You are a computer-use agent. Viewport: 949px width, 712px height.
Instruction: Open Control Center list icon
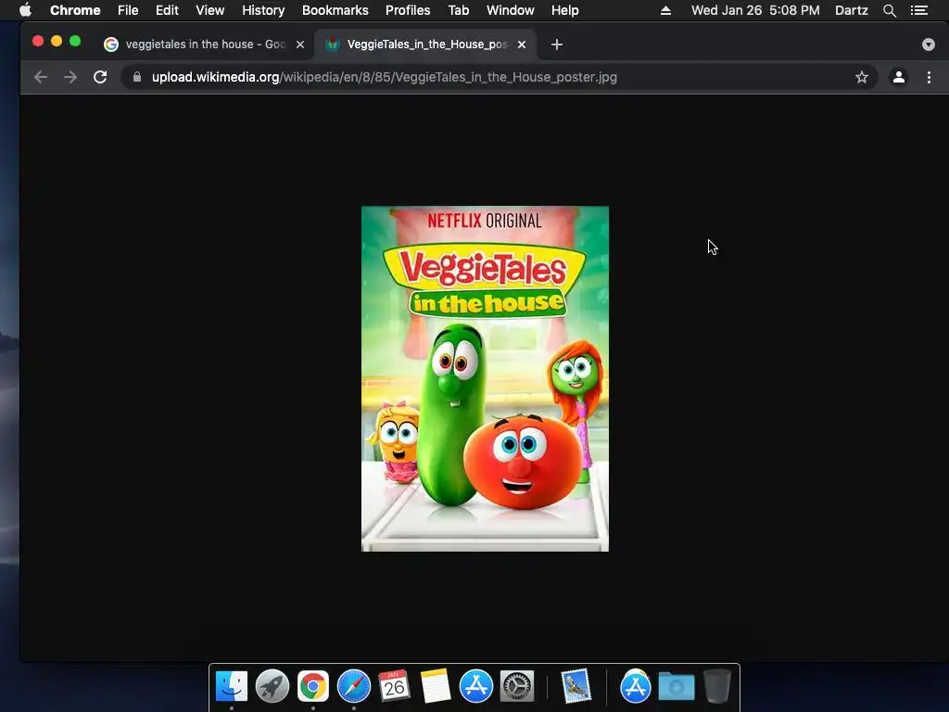pos(918,10)
